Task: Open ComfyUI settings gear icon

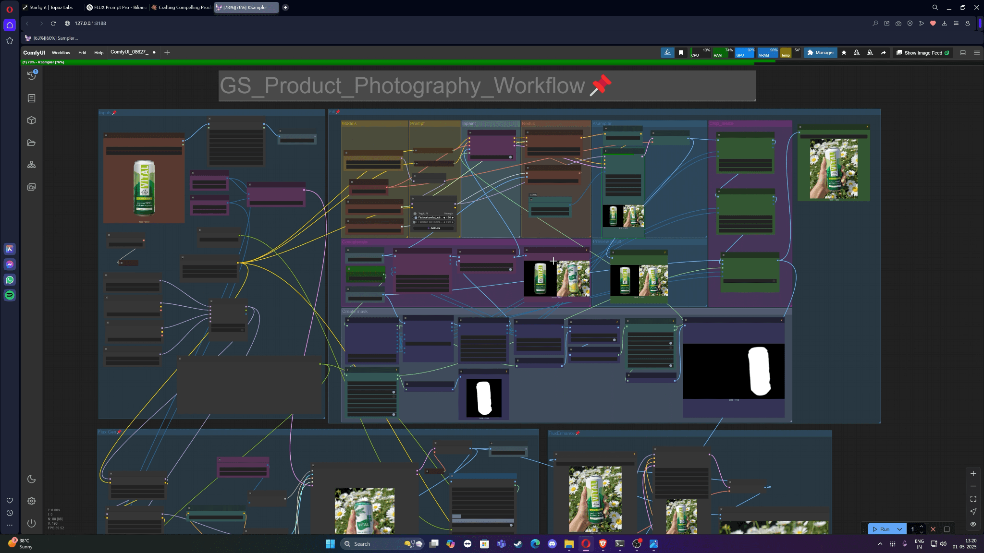Action: tap(32, 501)
